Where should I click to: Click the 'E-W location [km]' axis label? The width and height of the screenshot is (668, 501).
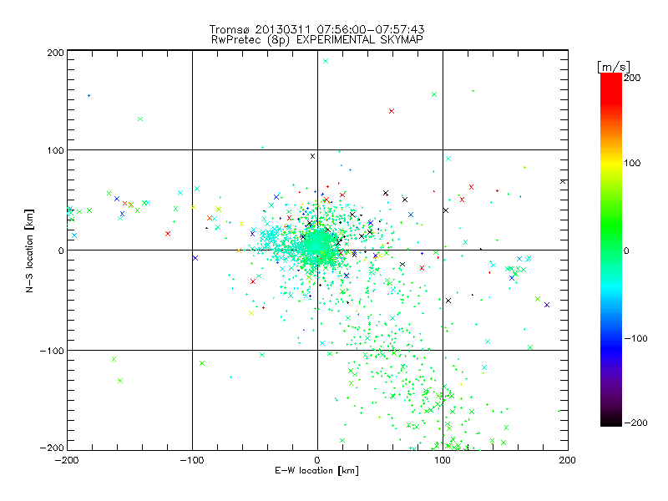click(316, 470)
